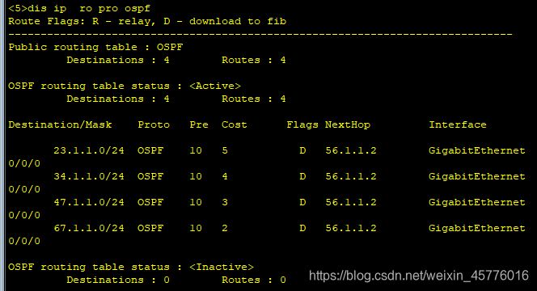Click the Flags column header
This screenshot has width=537, height=291.
pos(302,124)
